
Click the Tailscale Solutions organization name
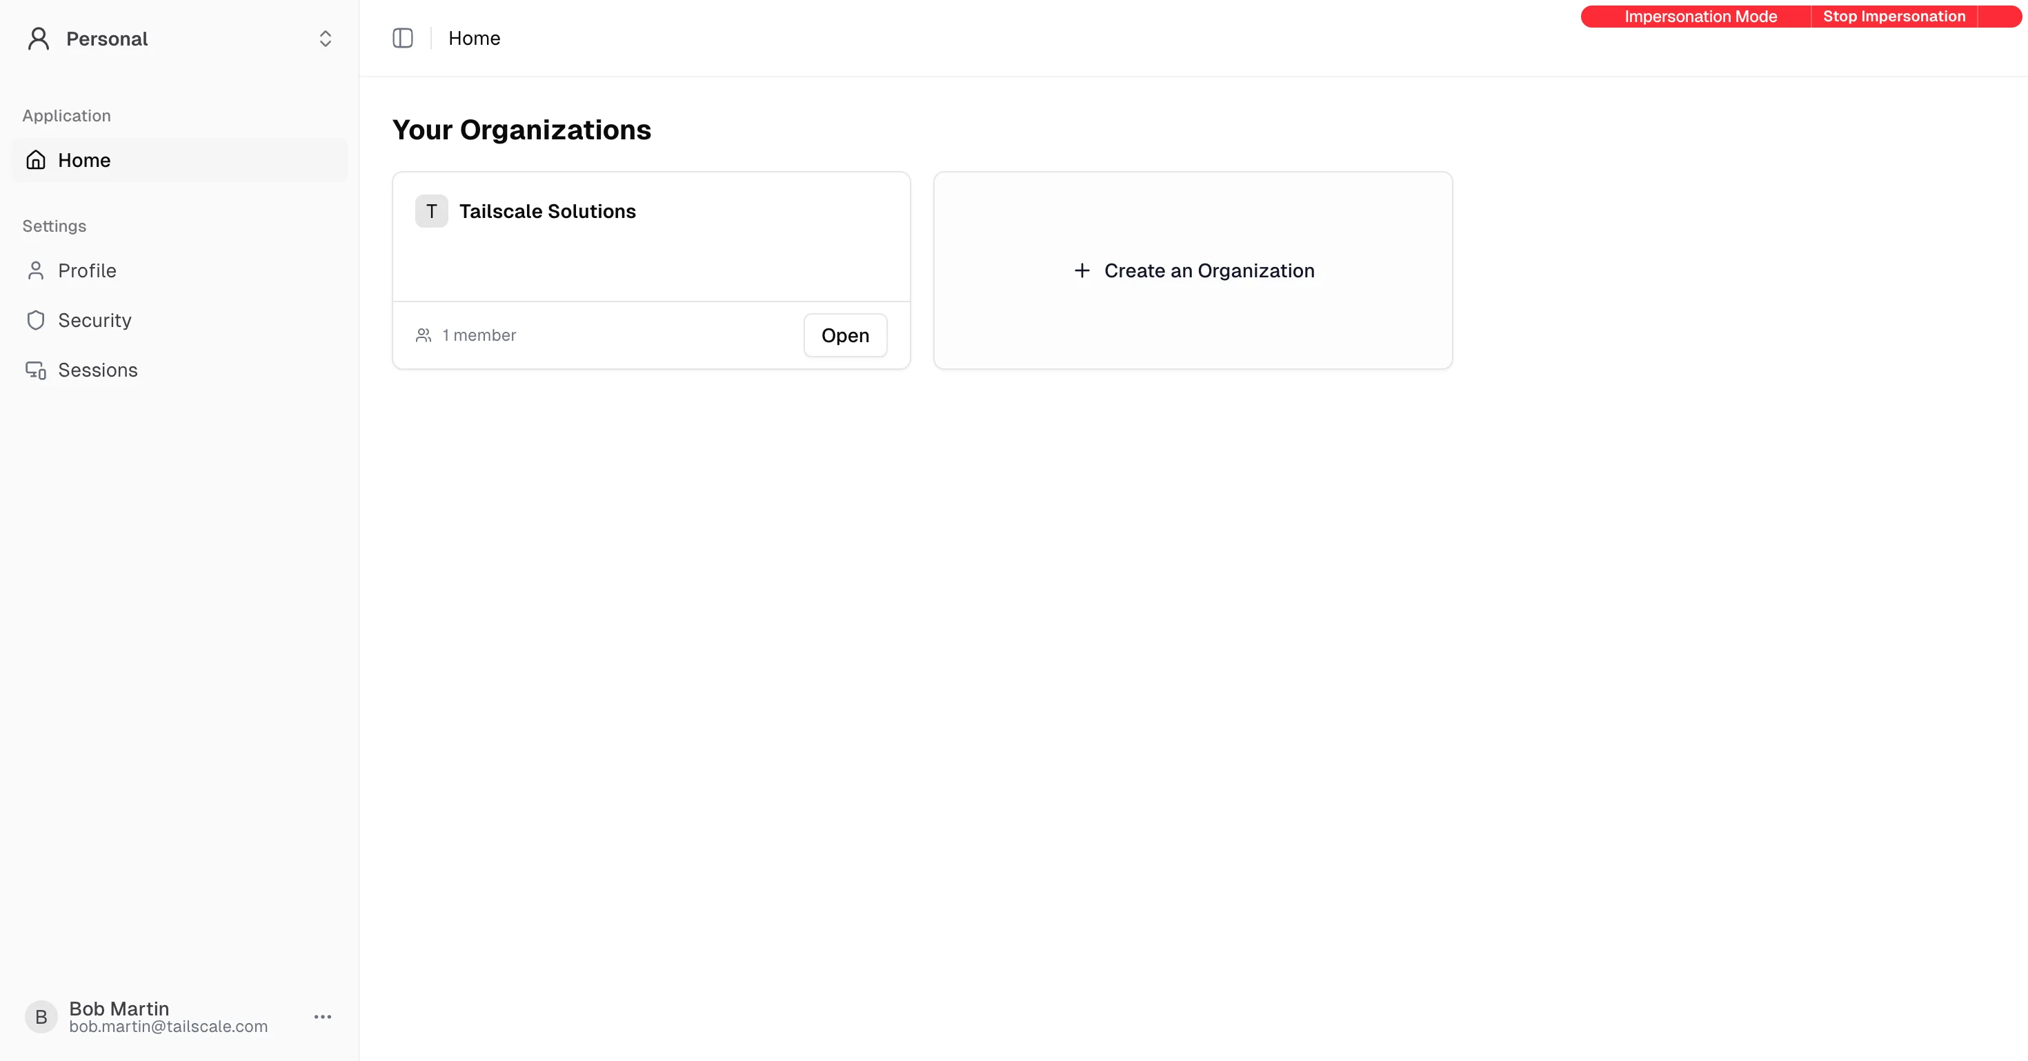pyautogui.click(x=547, y=211)
